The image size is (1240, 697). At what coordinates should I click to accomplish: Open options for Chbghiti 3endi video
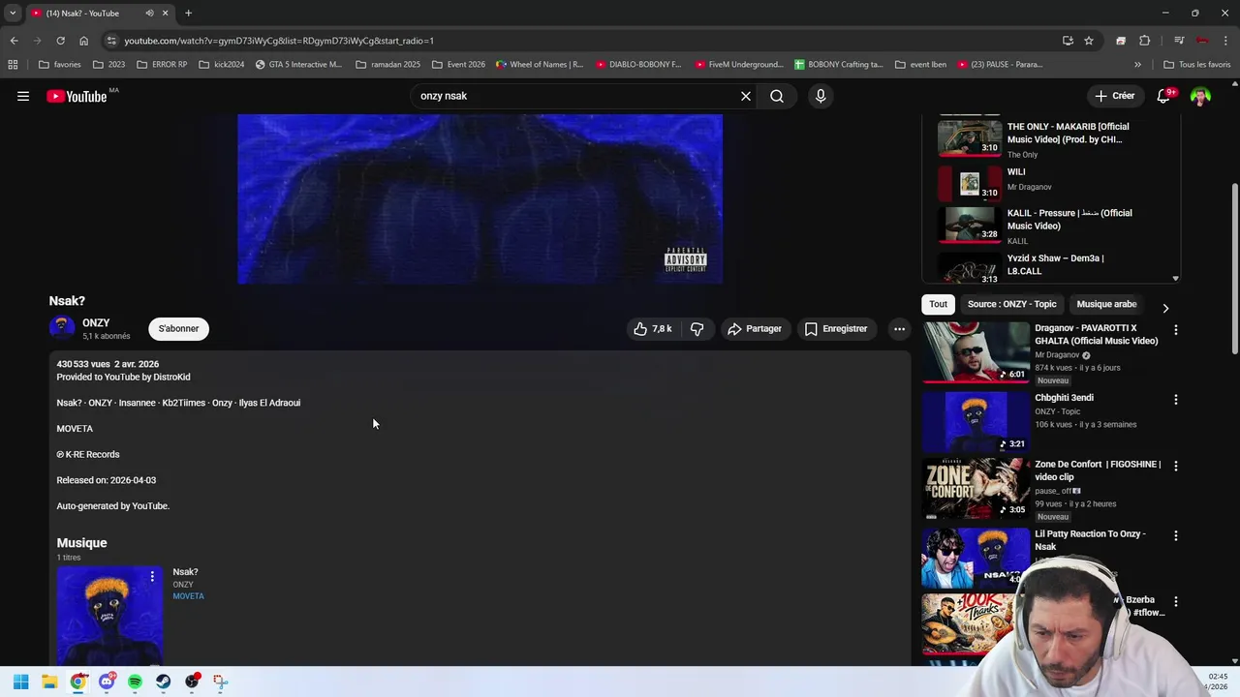pyautogui.click(x=1176, y=400)
